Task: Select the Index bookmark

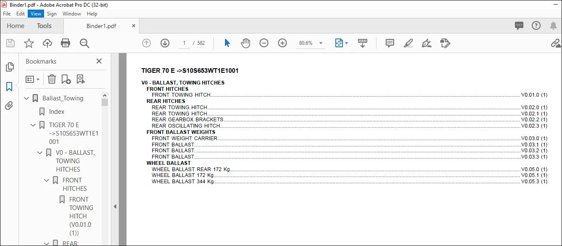Action: click(57, 112)
